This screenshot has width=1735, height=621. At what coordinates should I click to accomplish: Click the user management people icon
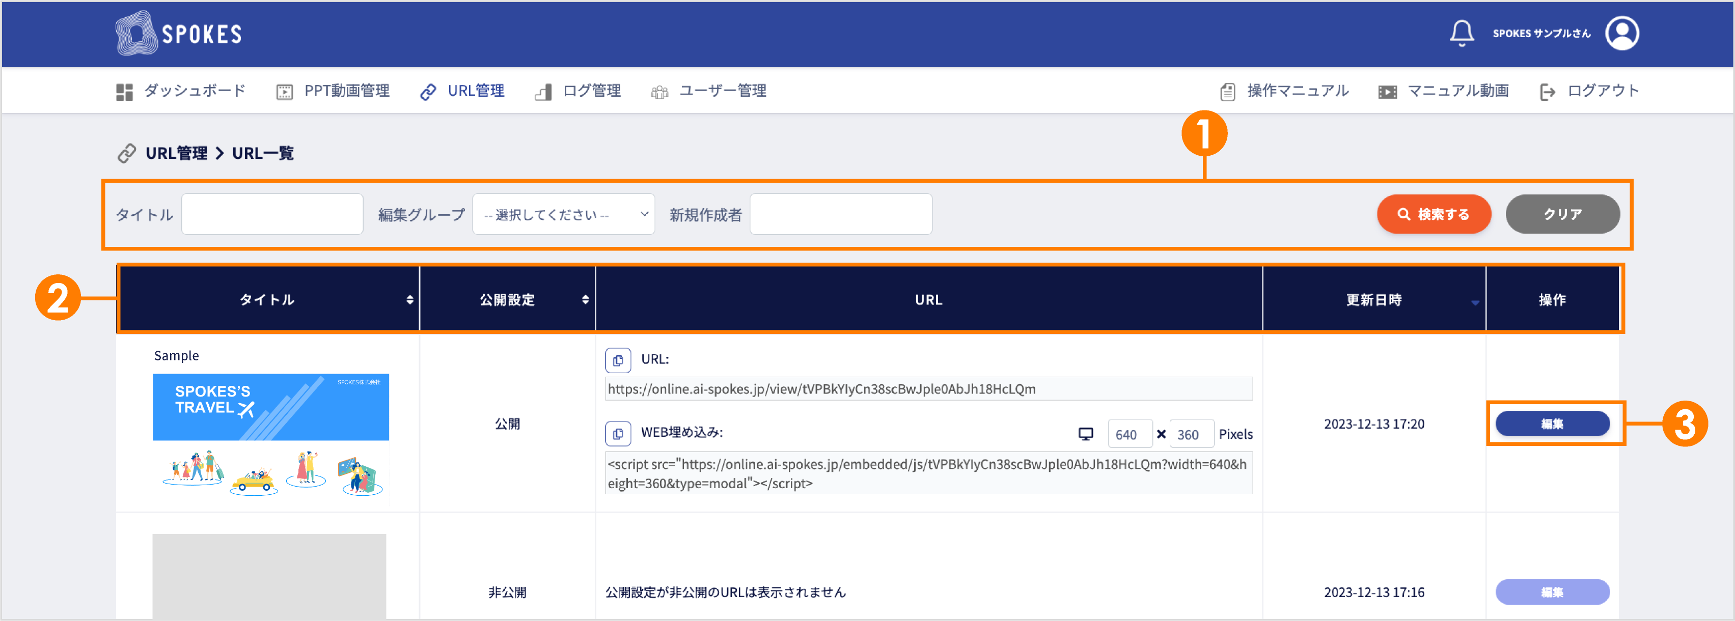[659, 92]
